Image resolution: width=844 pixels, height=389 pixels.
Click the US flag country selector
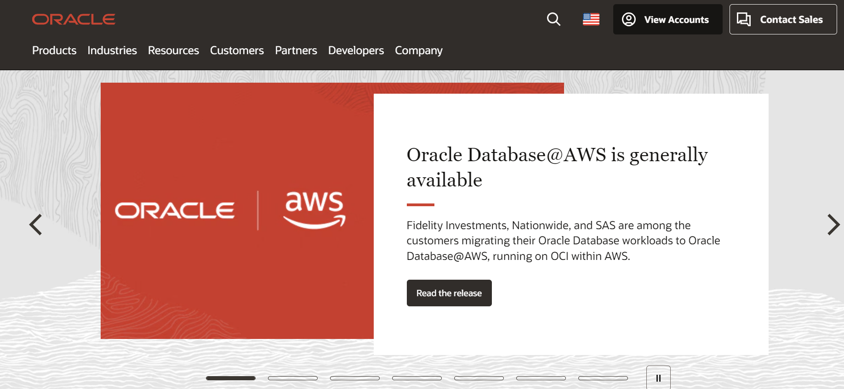coord(591,19)
